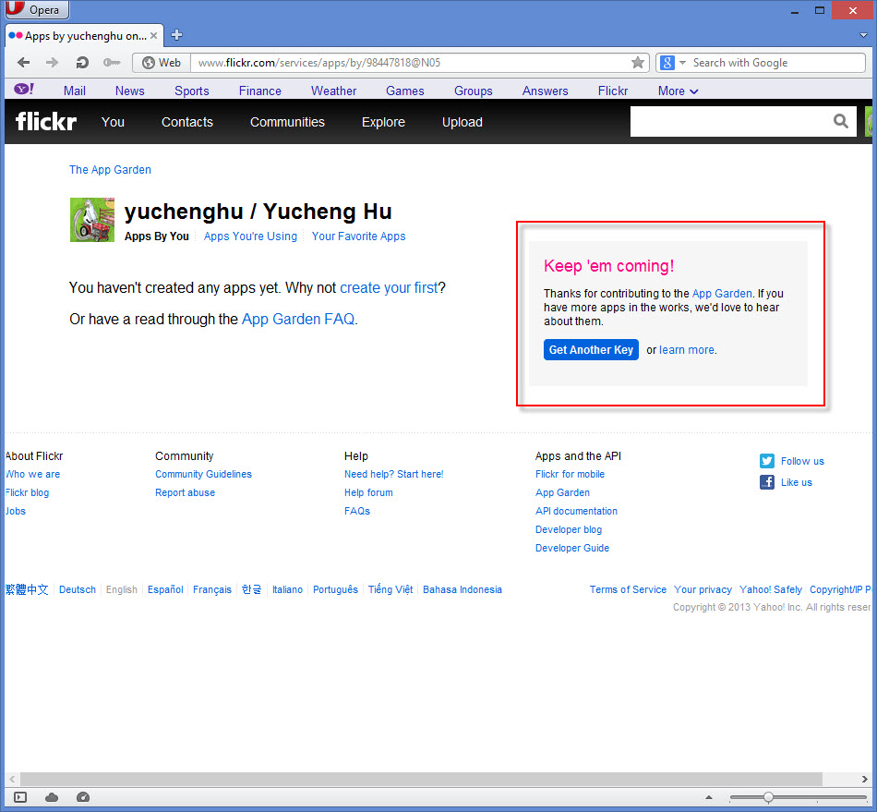Open the You menu in Flickr nav
The image size is (877, 812).
pos(113,122)
